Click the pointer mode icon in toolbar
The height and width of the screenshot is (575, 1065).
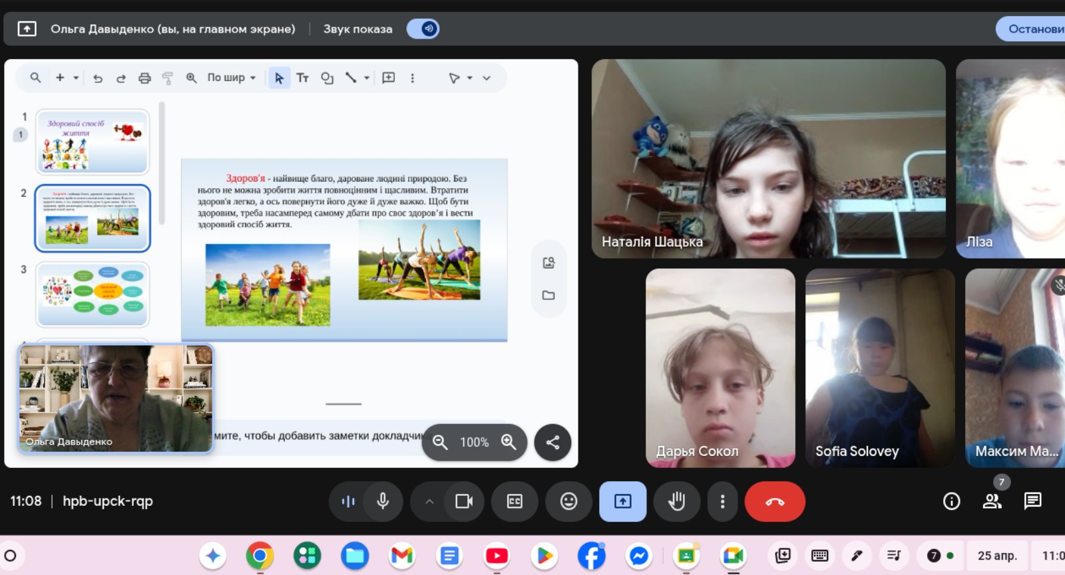[x=454, y=78]
